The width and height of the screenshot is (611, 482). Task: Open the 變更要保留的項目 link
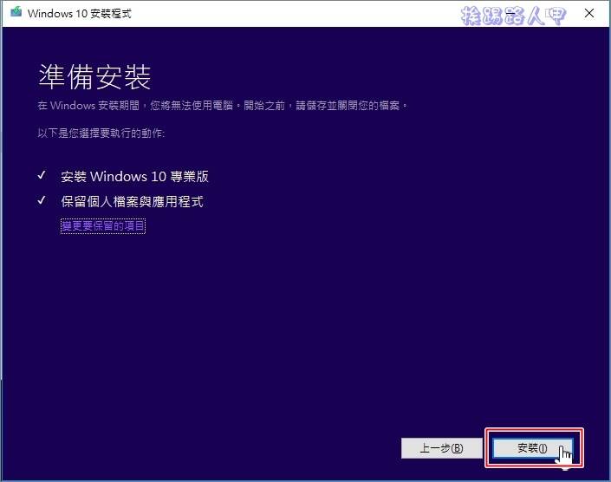(103, 225)
